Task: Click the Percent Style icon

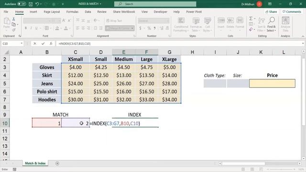Action: pos(149,28)
